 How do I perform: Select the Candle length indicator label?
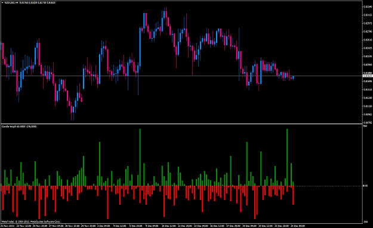coord(19,126)
